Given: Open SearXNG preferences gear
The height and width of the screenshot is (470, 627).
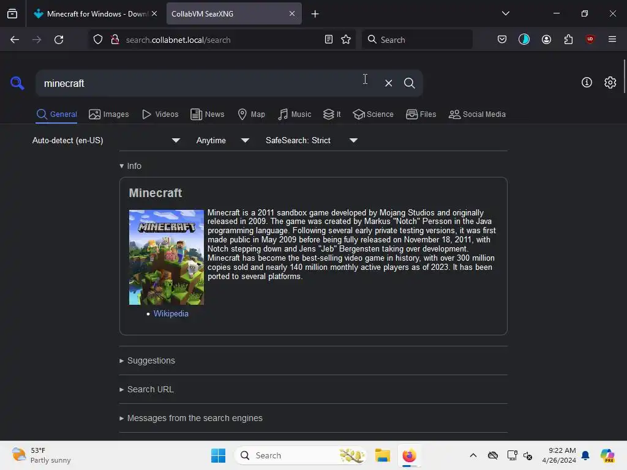Looking at the screenshot, I should (x=610, y=83).
